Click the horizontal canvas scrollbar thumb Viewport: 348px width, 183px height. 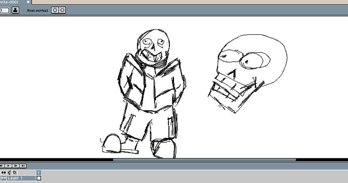(205, 160)
